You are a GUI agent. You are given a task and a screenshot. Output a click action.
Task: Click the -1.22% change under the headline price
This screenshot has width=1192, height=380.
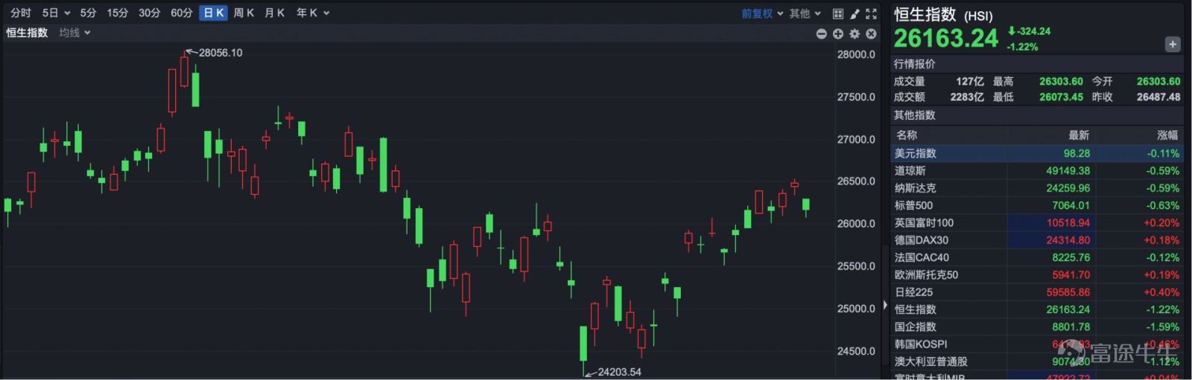tap(1022, 46)
